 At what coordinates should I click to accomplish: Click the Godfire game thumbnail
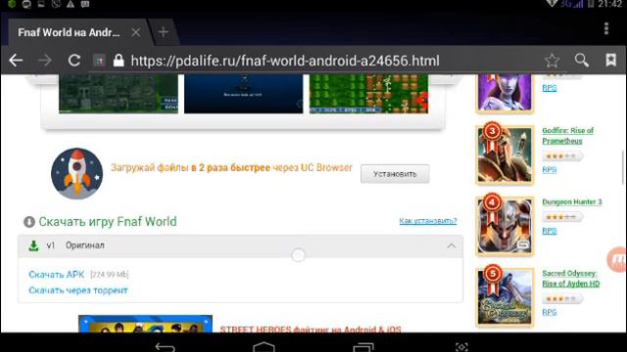click(505, 155)
